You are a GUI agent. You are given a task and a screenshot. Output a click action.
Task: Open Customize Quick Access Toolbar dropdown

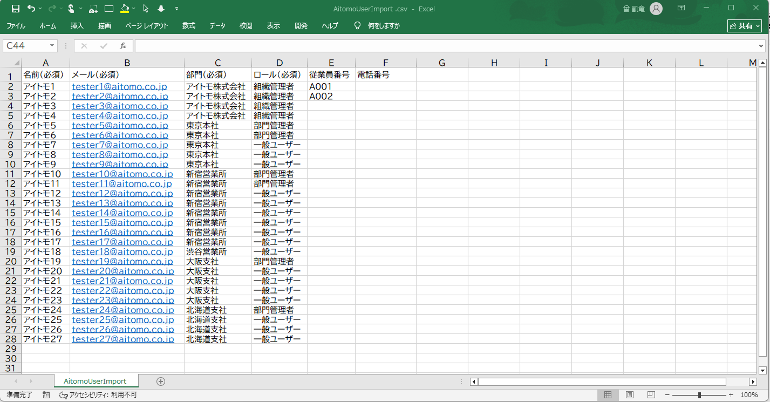tap(177, 9)
